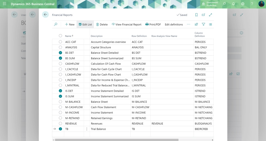
Task: Sort by the Name column header
Action: 69,36
